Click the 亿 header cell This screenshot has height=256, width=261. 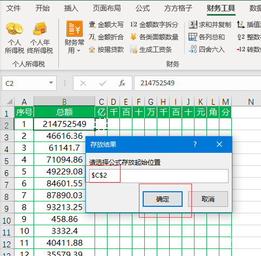point(101,112)
